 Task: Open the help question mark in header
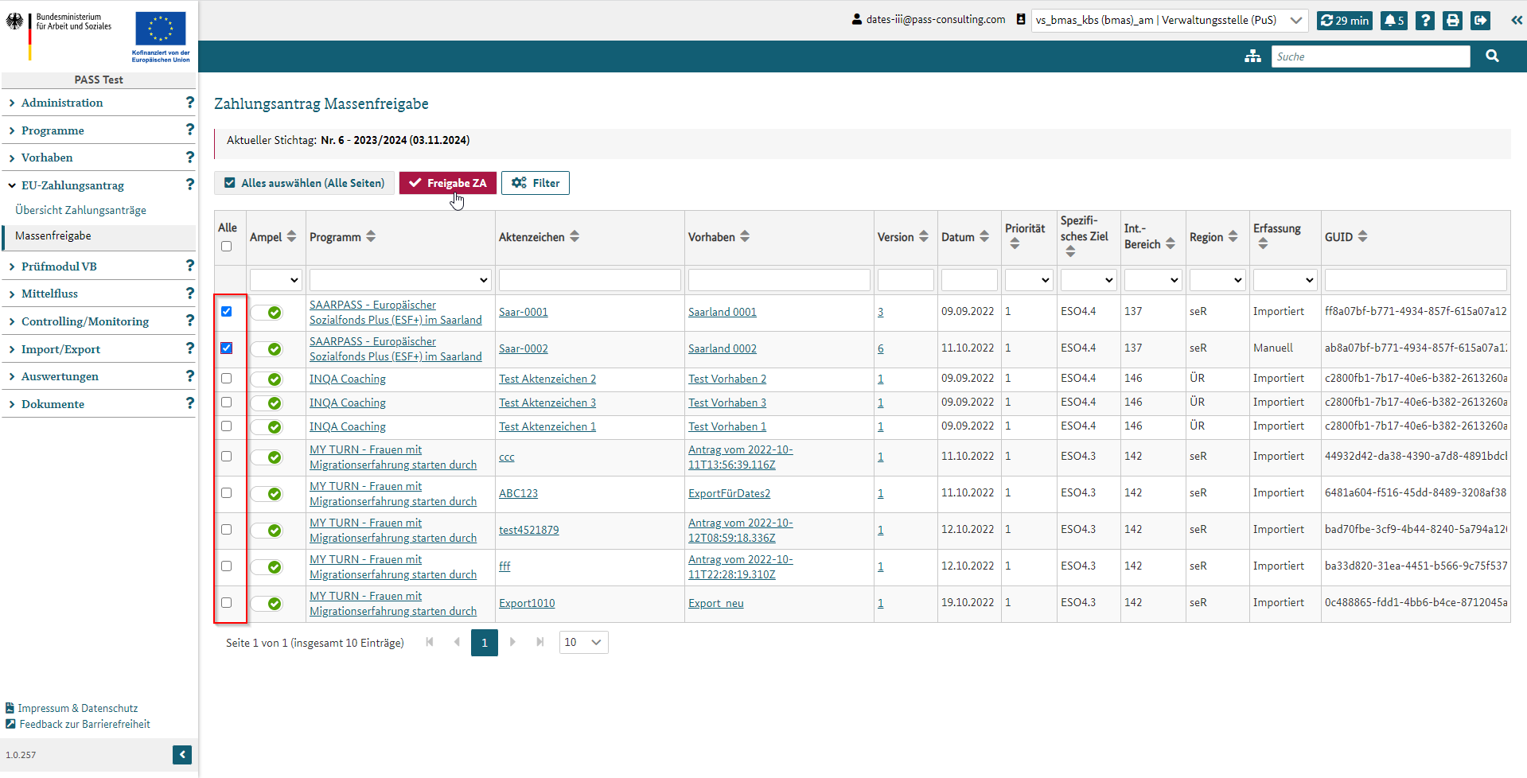1425,21
